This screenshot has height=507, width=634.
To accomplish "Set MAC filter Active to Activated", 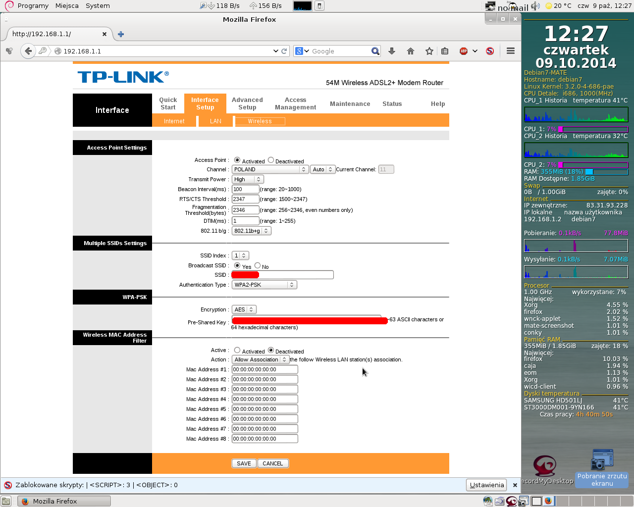I will (x=237, y=350).
